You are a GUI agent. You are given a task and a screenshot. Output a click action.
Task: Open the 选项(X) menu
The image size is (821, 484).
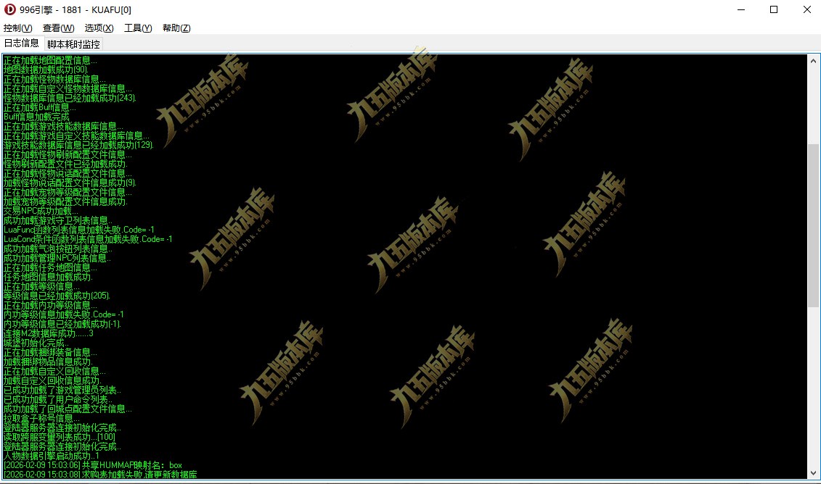(x=99, y=28)
